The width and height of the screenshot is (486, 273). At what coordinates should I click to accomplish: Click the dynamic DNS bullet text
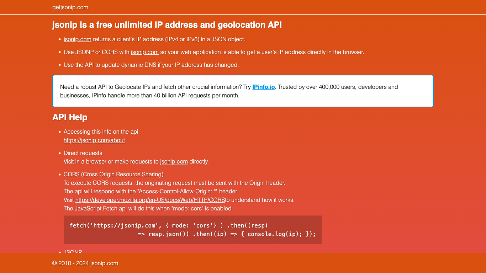pos(151,65)
